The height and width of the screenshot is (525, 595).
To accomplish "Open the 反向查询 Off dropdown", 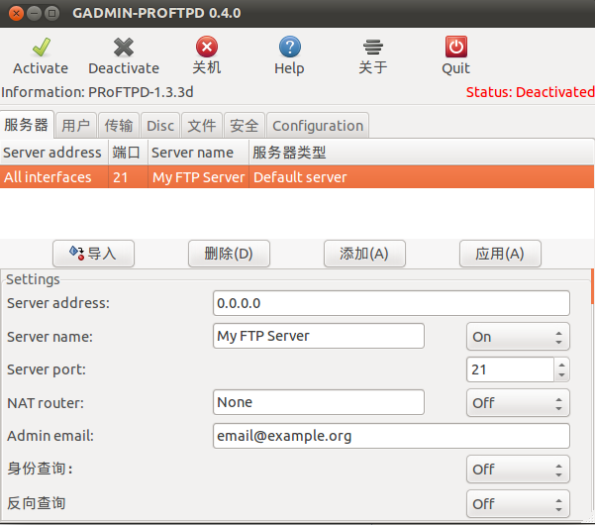I will click(x=518, y=504).
